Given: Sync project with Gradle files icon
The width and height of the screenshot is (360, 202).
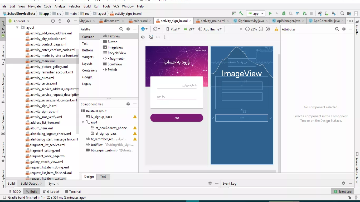Looking at the screenshot, I should [x=320, y=13].
